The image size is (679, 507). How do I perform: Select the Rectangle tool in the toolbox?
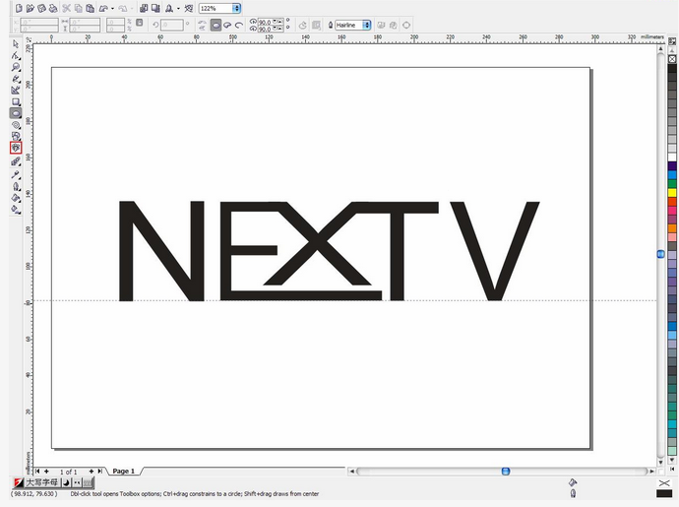point(16,101)
